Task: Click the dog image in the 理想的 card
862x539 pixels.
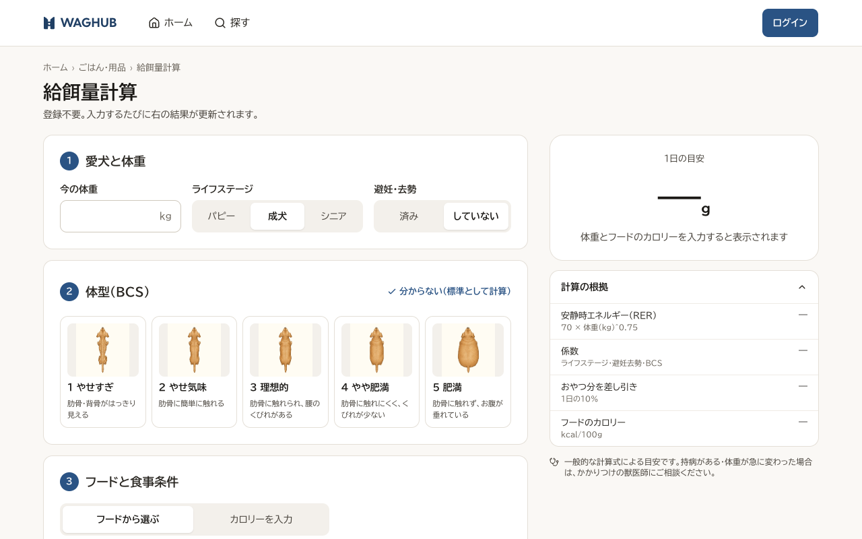Action: [x=286, y=350]
